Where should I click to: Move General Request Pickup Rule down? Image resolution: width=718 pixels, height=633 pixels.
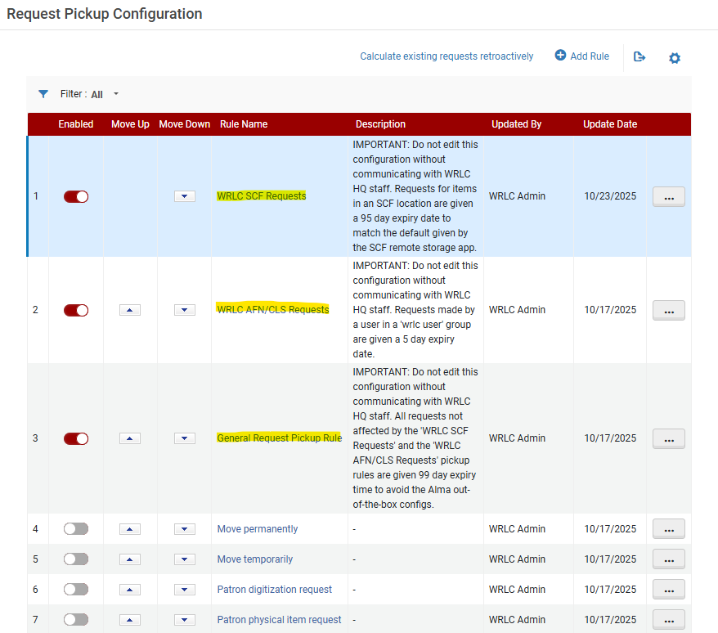click(185, 438)
